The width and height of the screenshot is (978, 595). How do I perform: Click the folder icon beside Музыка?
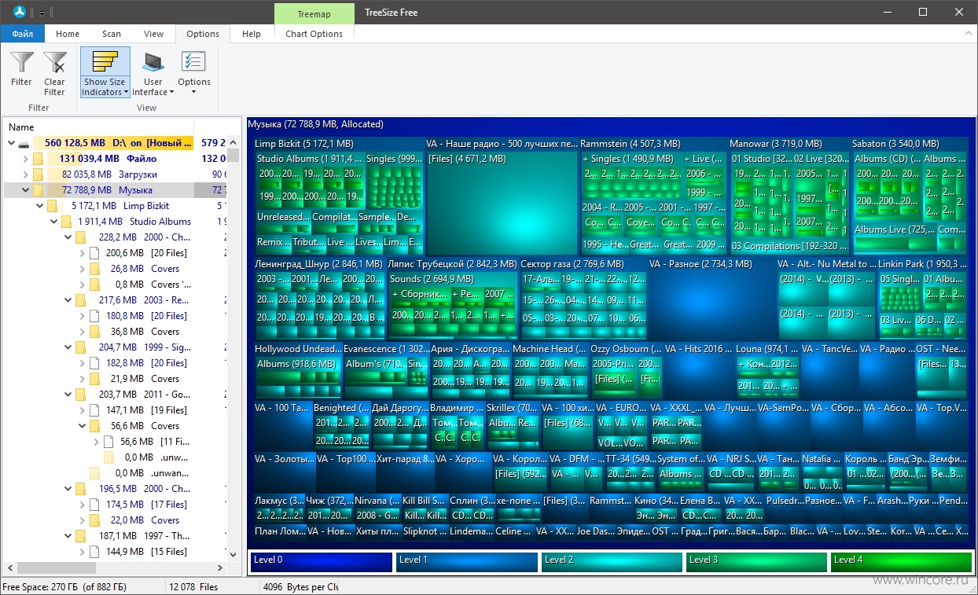[x=39, y=190]
